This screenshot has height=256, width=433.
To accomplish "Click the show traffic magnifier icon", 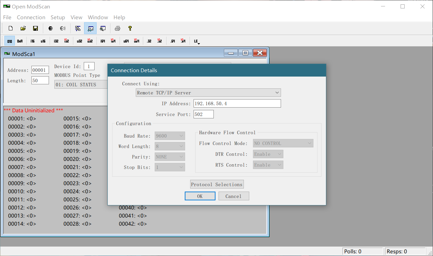I will (x=103, y=28).
